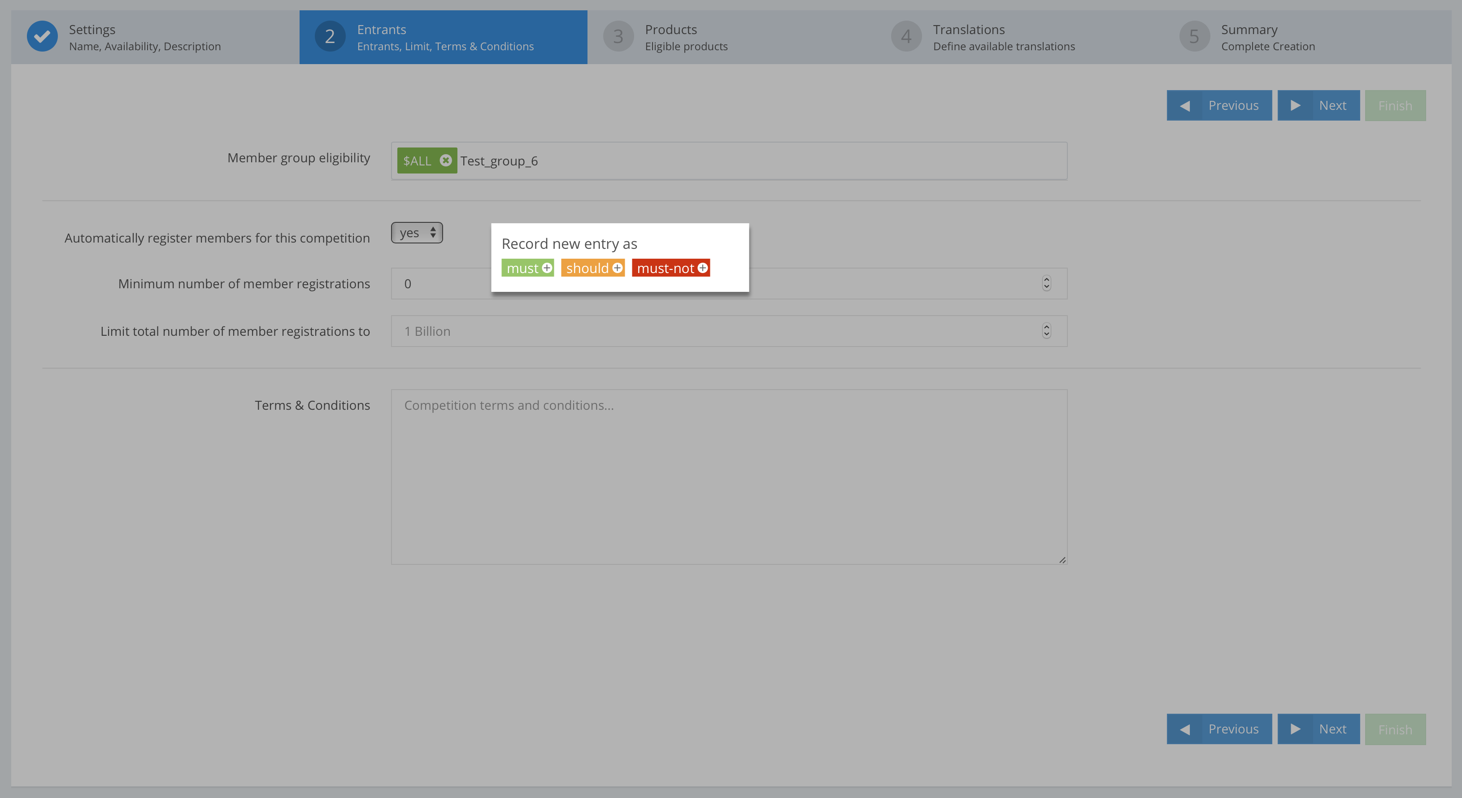
Task: Add entry as must
Action: (527, 268)
